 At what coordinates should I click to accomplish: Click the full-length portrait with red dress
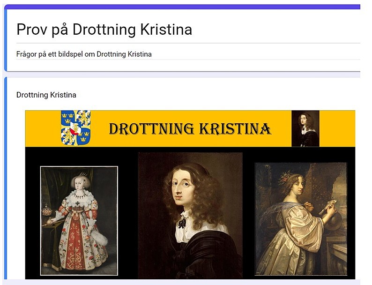79,221
